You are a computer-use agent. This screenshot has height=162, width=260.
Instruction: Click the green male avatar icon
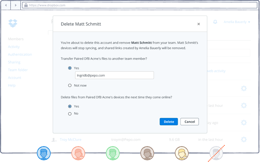[112, 153]
